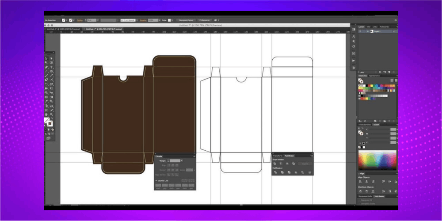Switch Swatches panel to list view
442x221 pixels.
(392, 80)
